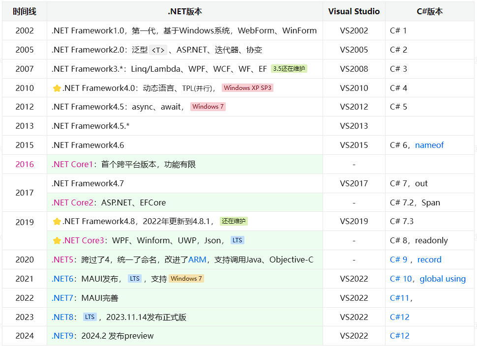Screen dimensions: 477x347
Task: Click the .NET Framework1.0 description text
Action: [184, 30]
